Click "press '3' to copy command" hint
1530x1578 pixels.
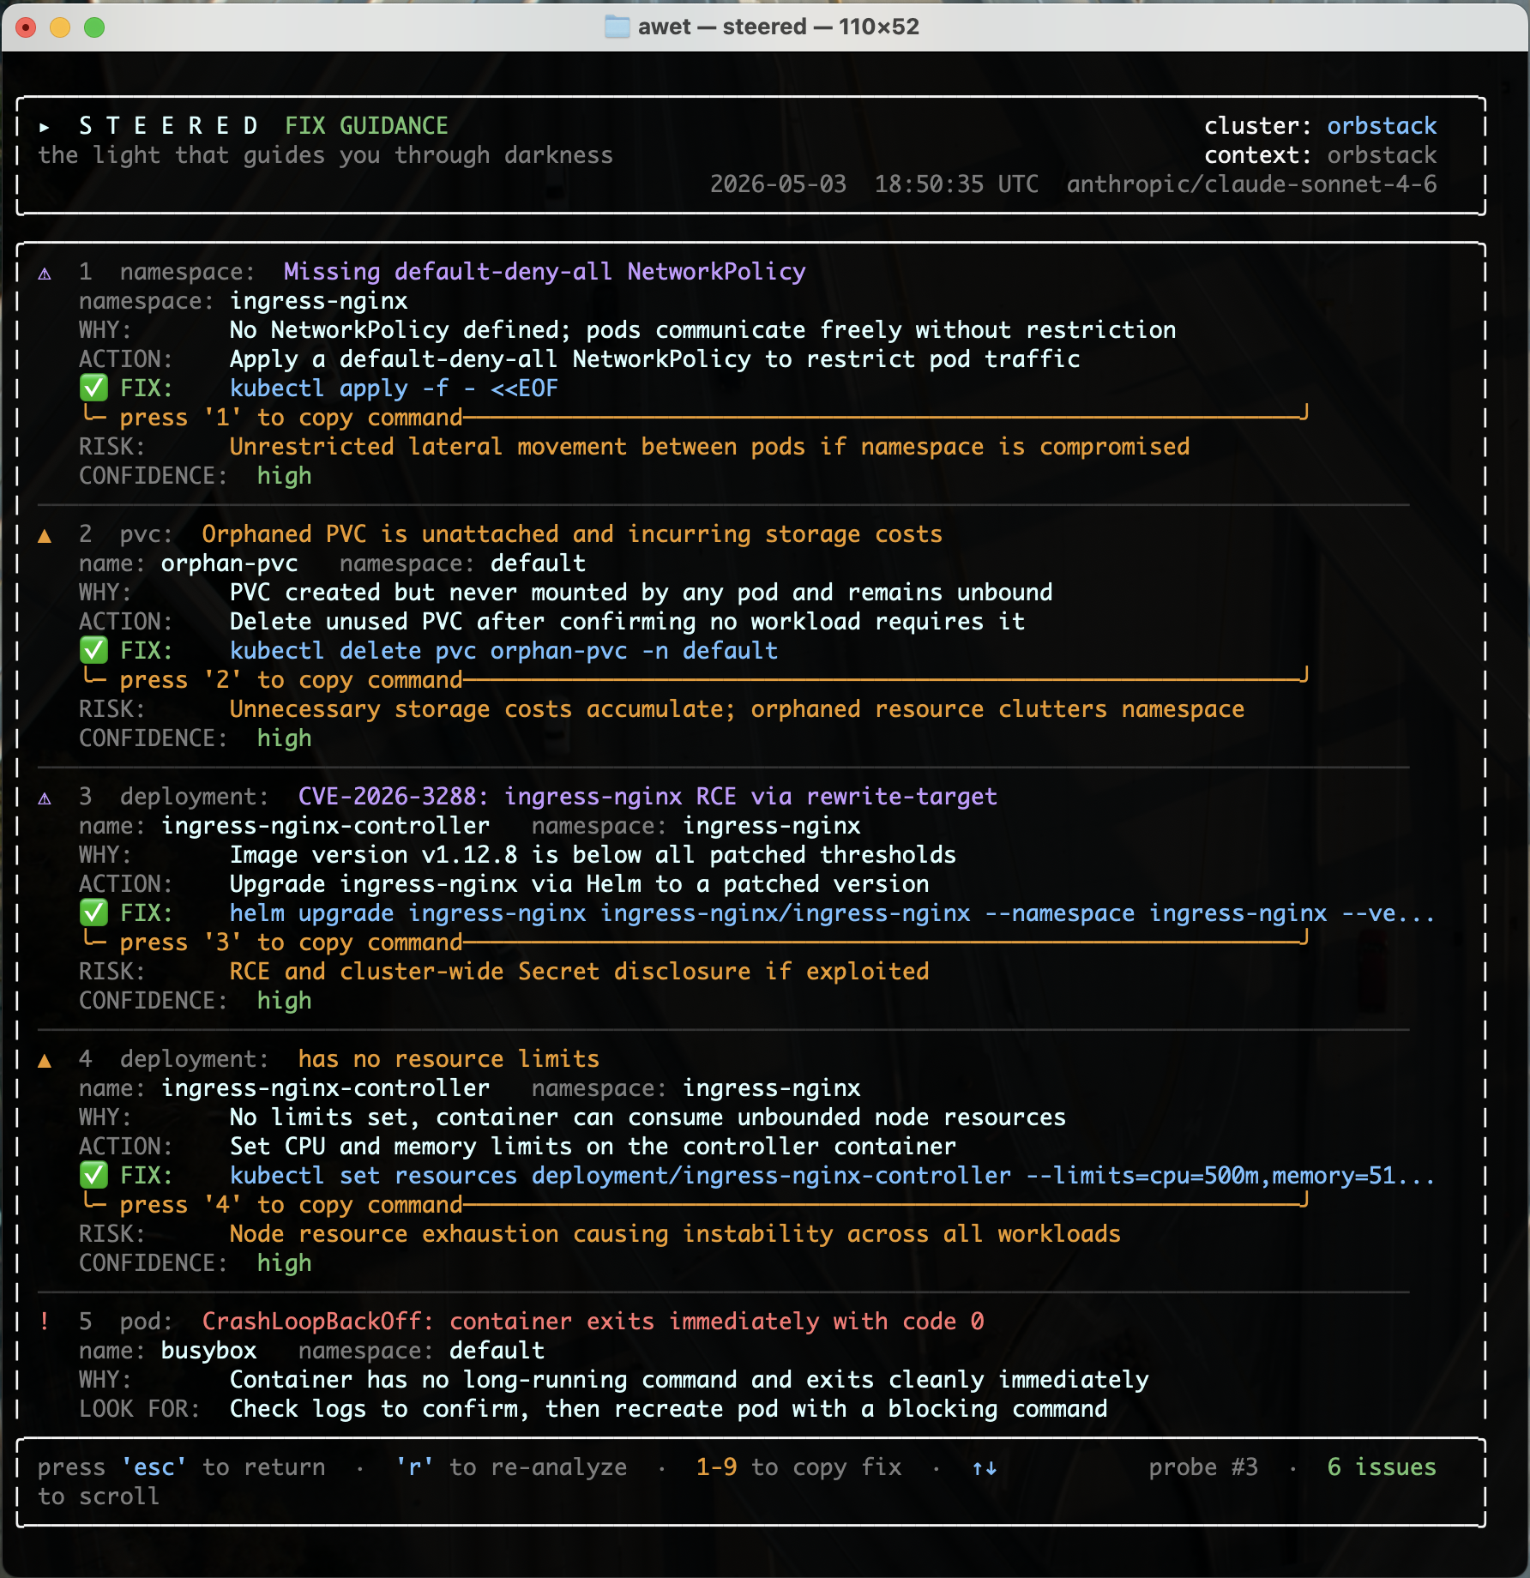(x=291, y=943)
